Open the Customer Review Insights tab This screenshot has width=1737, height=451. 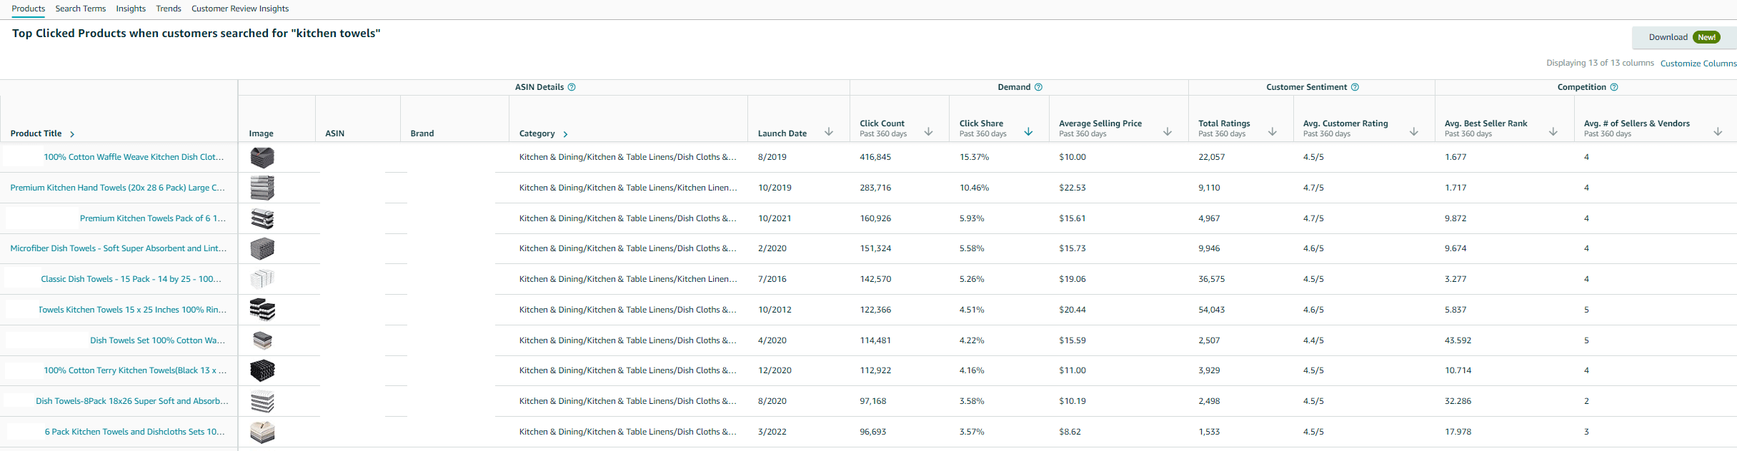pos(240,9)
